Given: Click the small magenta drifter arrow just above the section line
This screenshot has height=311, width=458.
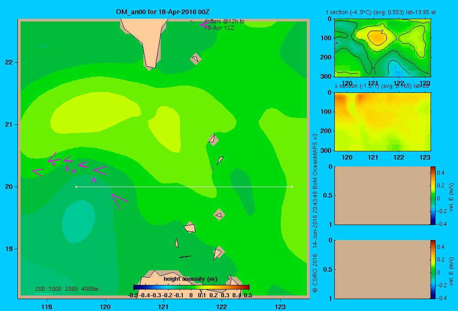Looking at the screenshot, I should pyautogui.click(x=94, y=179).
